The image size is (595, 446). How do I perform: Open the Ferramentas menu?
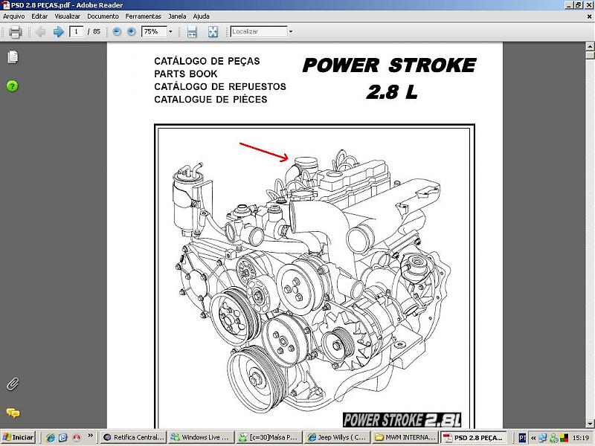143,16
